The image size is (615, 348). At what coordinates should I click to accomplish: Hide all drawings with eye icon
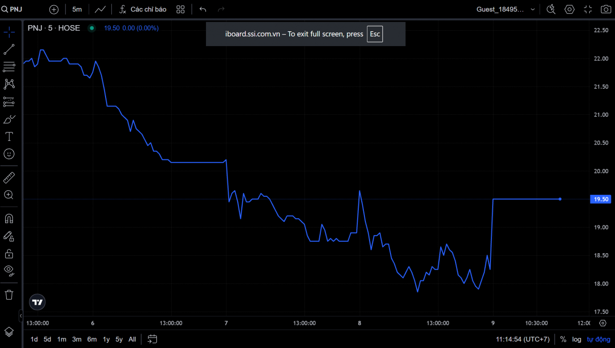pos(9,271)
